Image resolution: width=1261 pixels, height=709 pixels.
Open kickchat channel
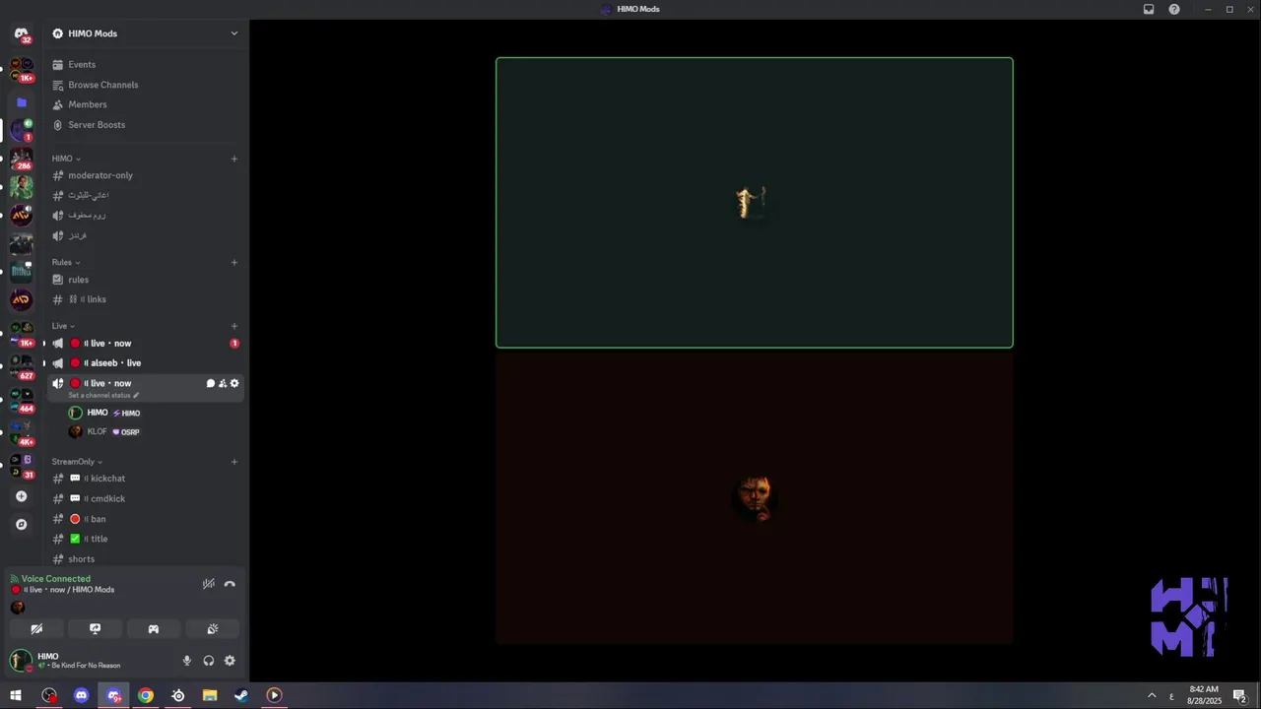point(146,479)
